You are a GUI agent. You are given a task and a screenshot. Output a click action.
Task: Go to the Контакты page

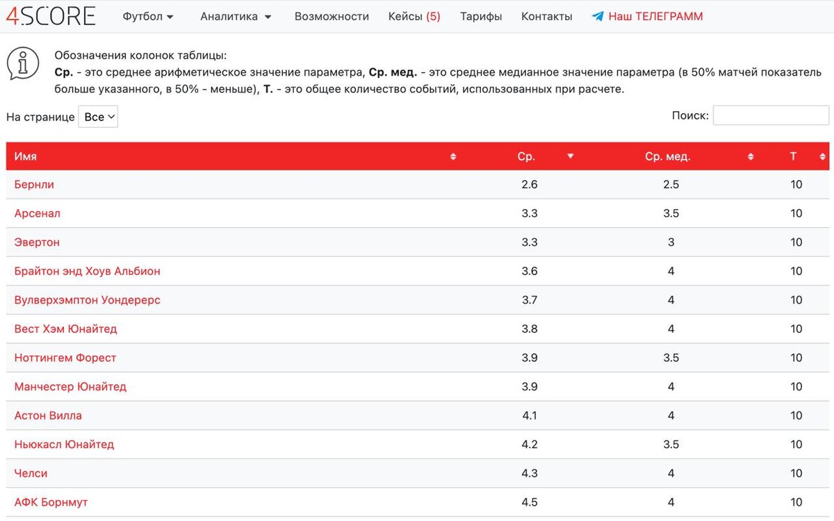click(547, 16)
